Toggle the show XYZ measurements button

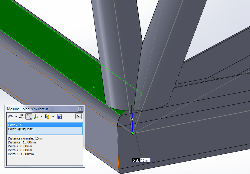pos(29,116)
